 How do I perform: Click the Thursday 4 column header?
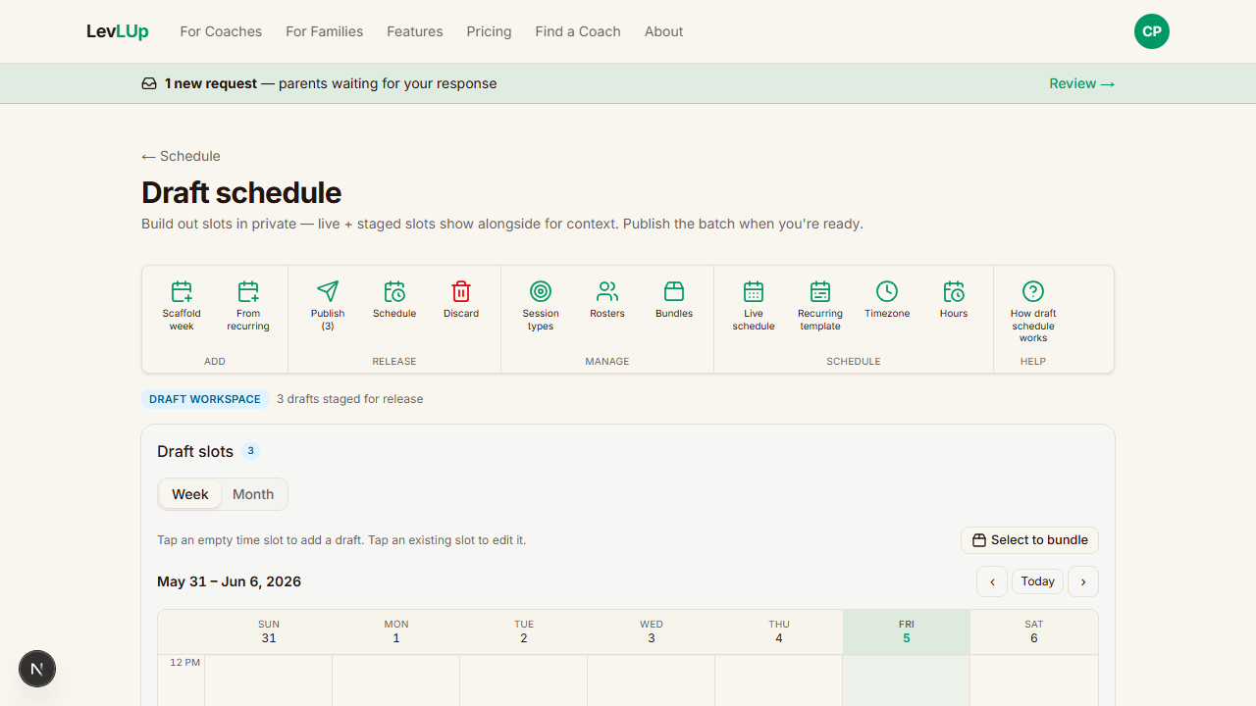click(779, 631)
